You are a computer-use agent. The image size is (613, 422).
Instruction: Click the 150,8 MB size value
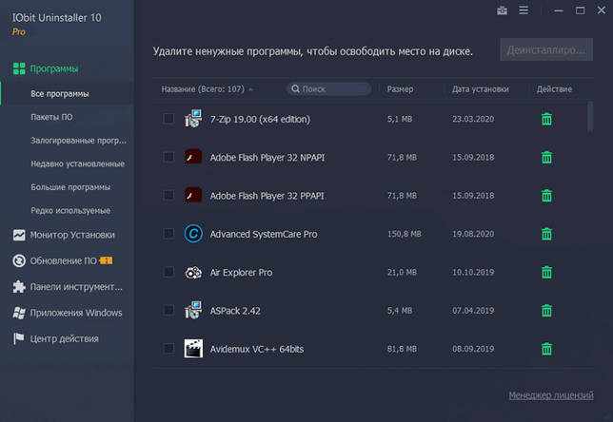tap(405, 234)
